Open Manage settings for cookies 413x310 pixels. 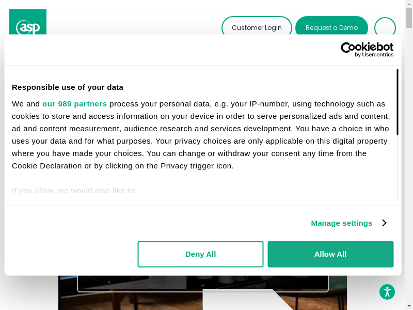point(342,223)
